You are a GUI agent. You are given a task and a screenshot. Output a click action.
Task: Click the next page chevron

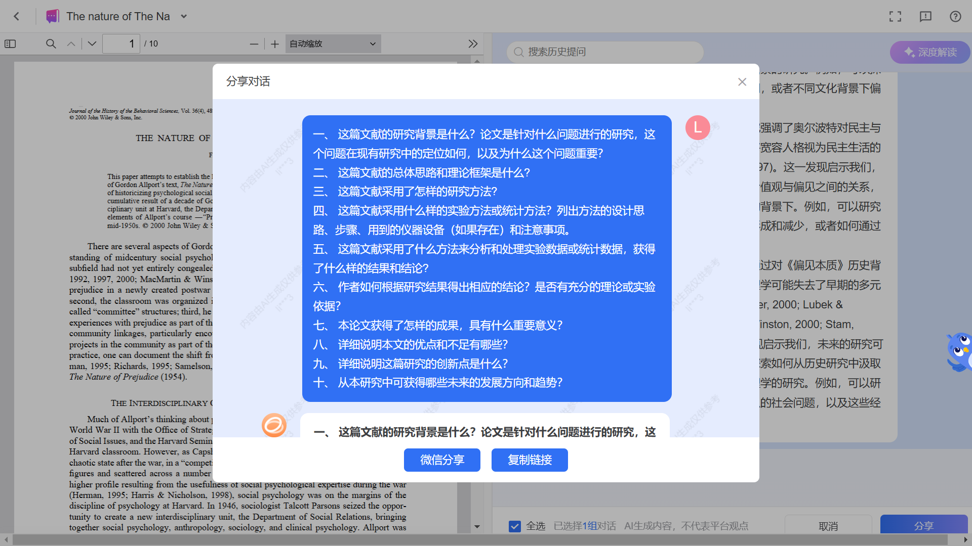coord(91,43)
